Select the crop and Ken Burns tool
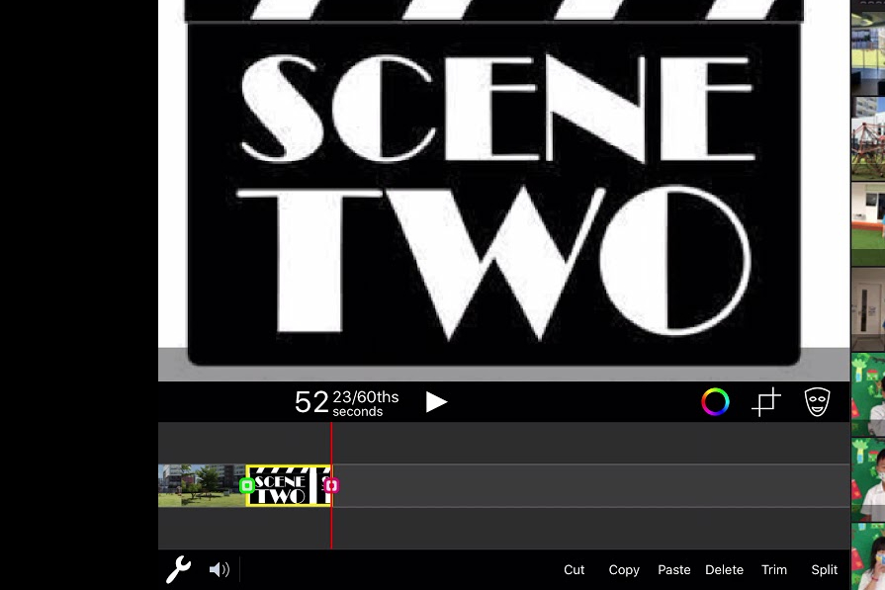The width and height of the screenshot is (885, 590). [x=766, y=401]
